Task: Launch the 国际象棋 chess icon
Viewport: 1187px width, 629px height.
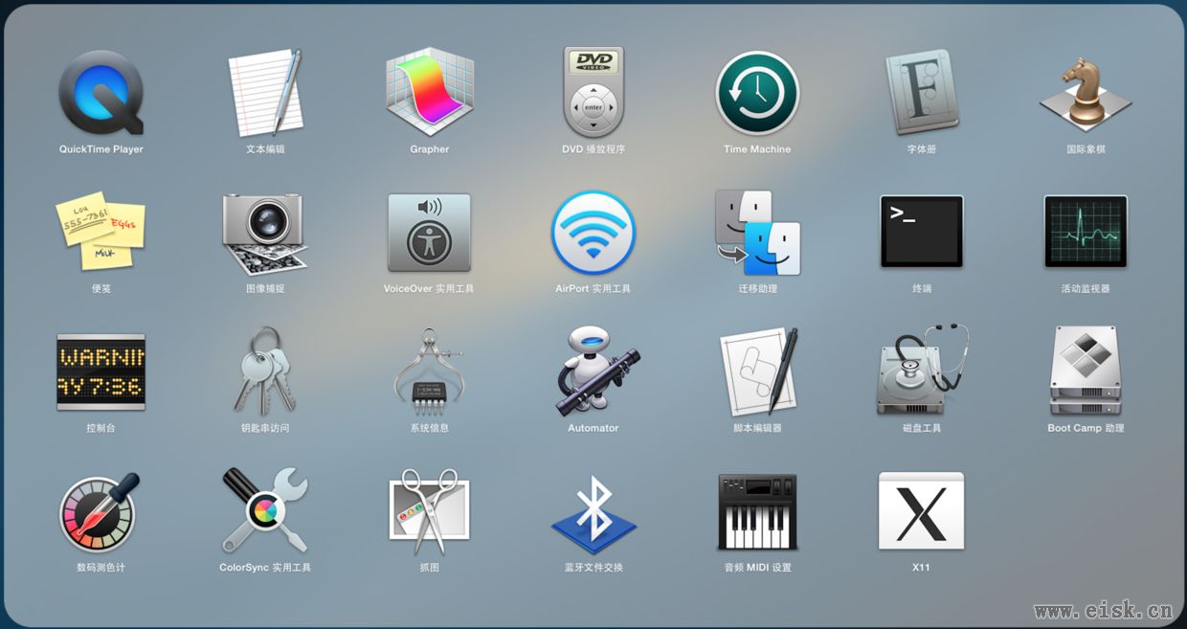Action: (x=1086, y=94)
